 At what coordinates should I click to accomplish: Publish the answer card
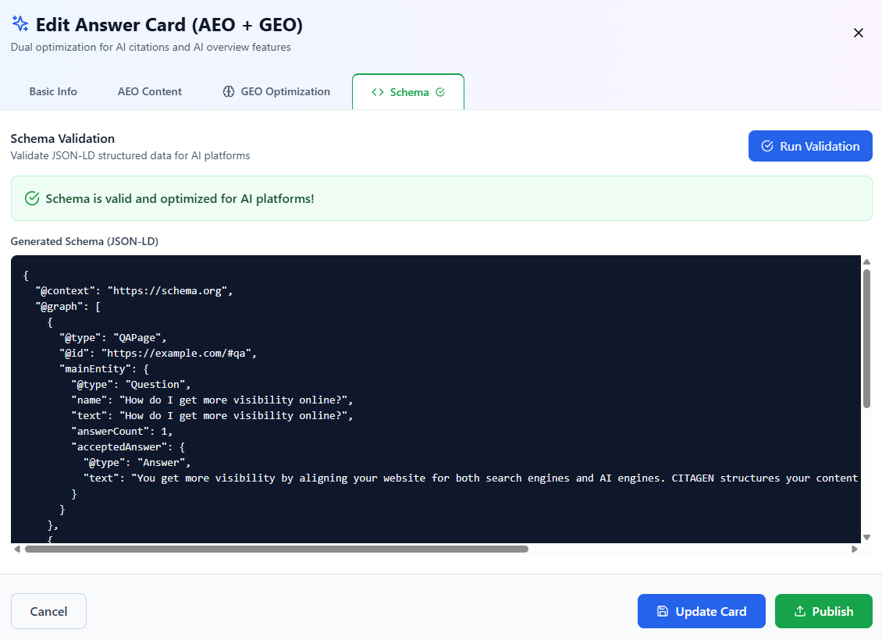[x=823, y=611]
